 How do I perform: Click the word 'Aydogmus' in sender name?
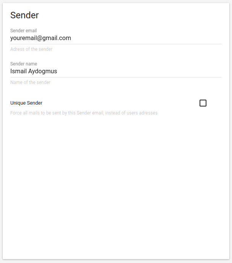tap(43, 71)
